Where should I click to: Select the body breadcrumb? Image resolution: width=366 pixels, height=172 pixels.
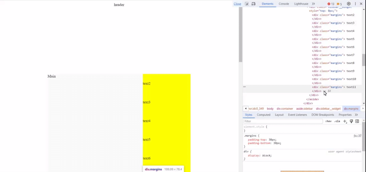point(270,109)
